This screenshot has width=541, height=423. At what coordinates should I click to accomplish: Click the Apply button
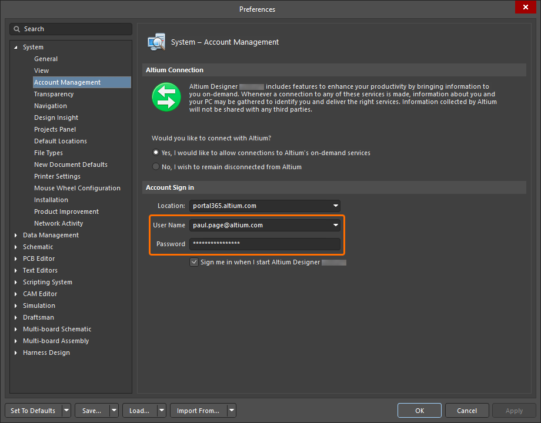(x=514, y=411)
